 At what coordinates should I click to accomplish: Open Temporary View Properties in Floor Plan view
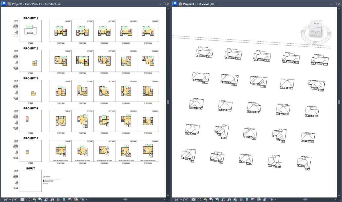(70, 199)
